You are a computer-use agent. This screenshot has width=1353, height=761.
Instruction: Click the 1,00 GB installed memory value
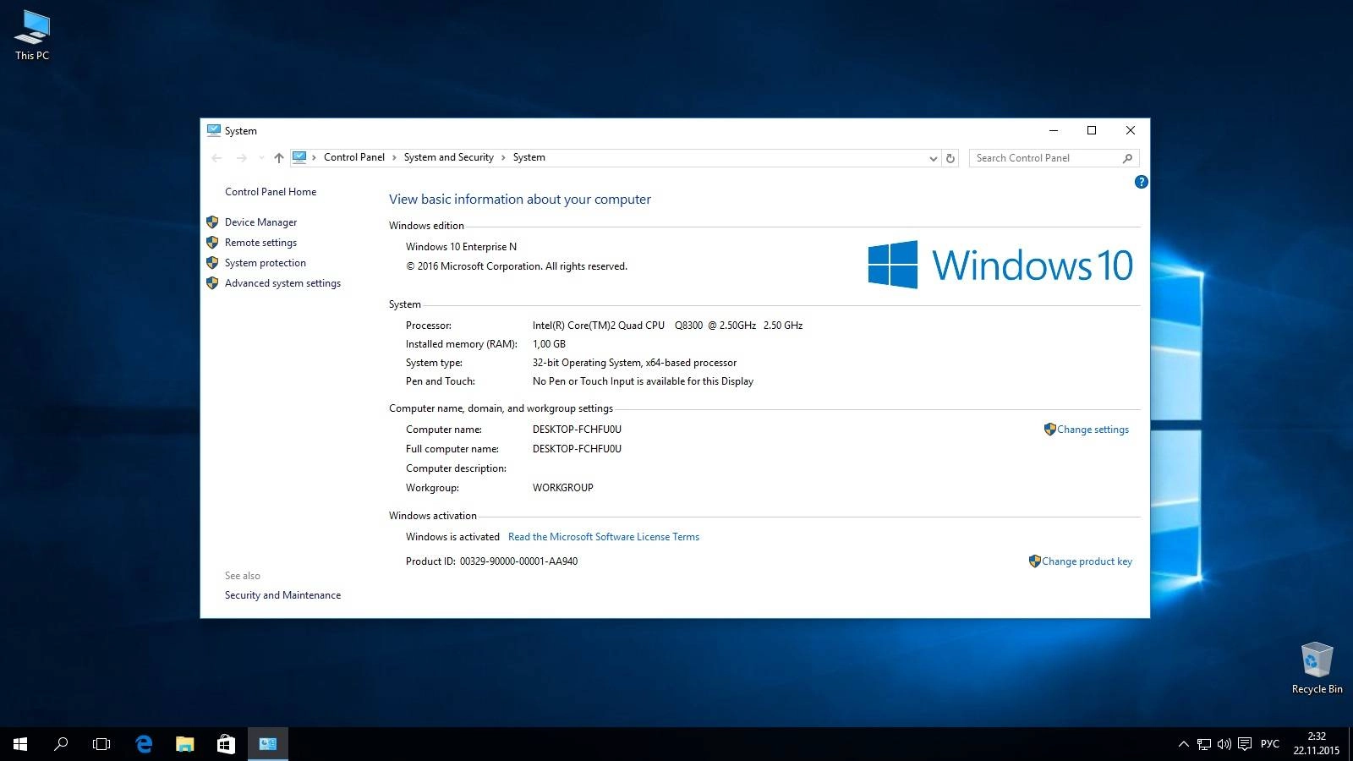point(549,344)
